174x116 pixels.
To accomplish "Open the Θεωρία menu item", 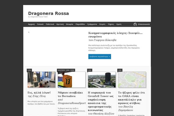I will pyautogui.click(x=70, y=24).
